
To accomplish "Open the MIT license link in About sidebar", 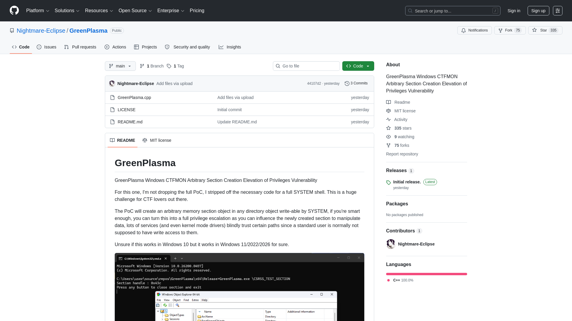I will pos(401,111).
